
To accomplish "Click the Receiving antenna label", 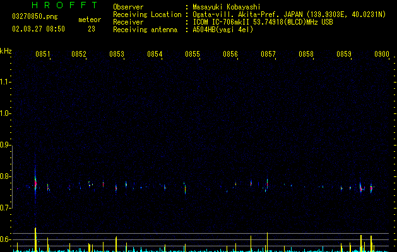I will 145,30.
